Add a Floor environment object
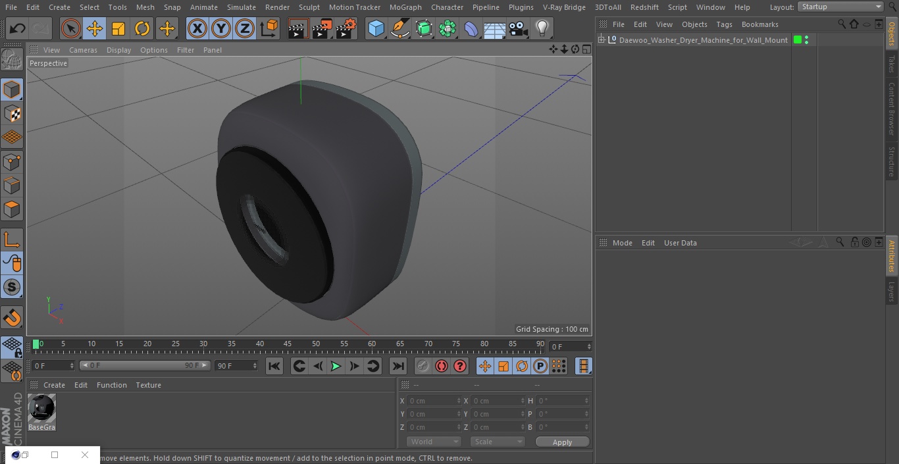899x464 pixels. (495, 29)
